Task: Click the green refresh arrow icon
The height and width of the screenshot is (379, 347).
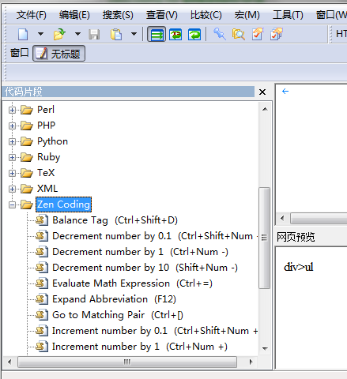Action: (x=194, y=34)
